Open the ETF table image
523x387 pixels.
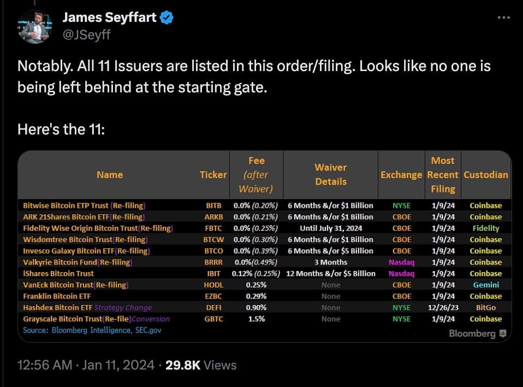[x=264, y=247]
